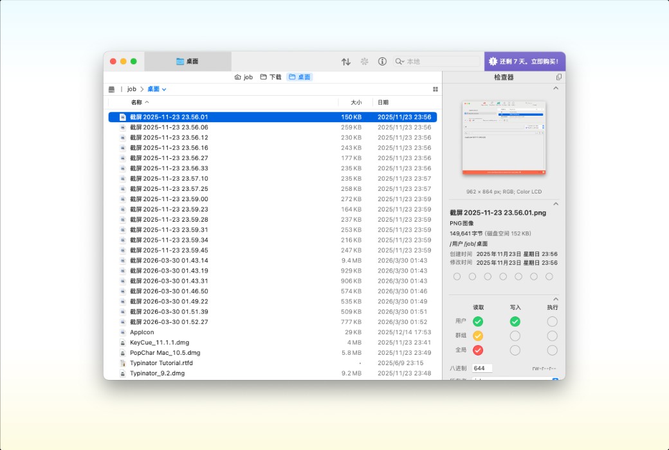Switch to the 桌面 tab in the favorites bar
669x450 pixels.
(299, 76)
